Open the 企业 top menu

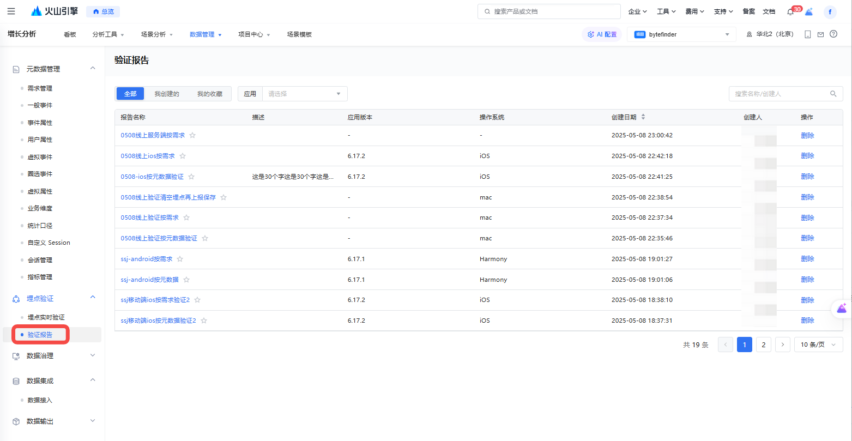[x=637, y=11]
